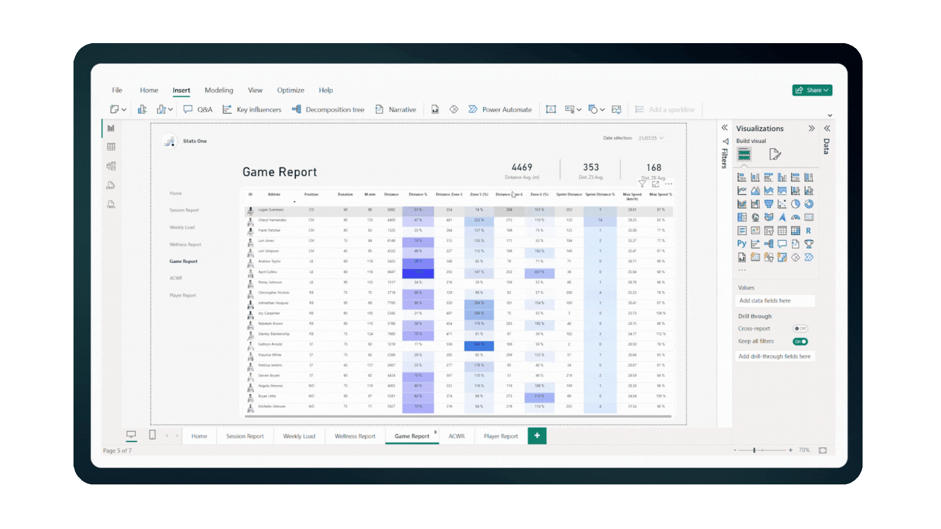941x529 pixels.
Task: Choose the funnel chart visual
Action: pos(768,204)
